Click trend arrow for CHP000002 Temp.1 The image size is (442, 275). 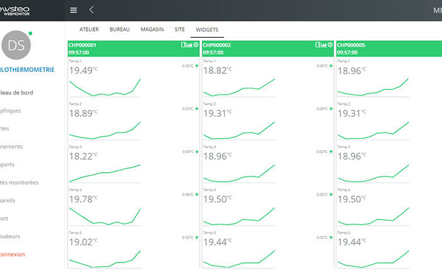(331, 66)
